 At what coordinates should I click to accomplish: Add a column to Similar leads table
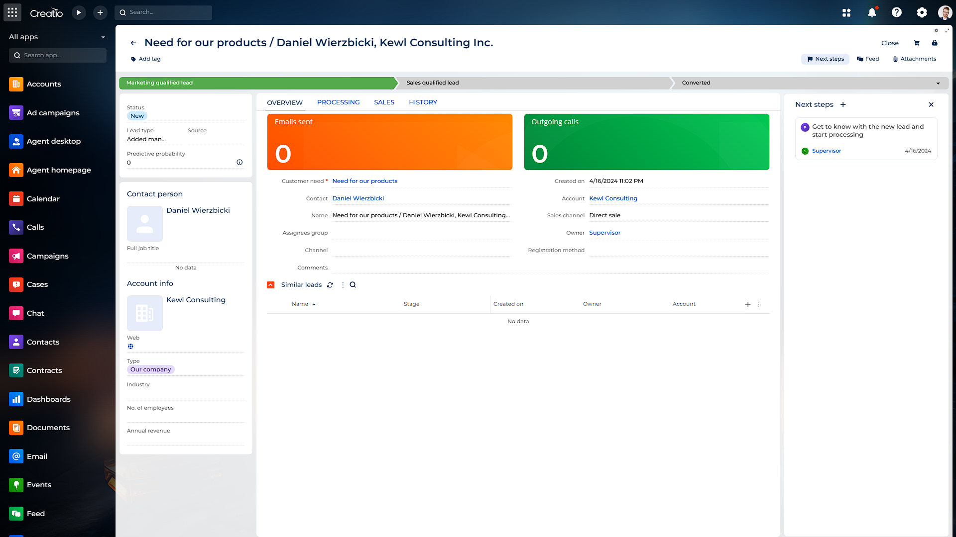click(x=748, y=304)
